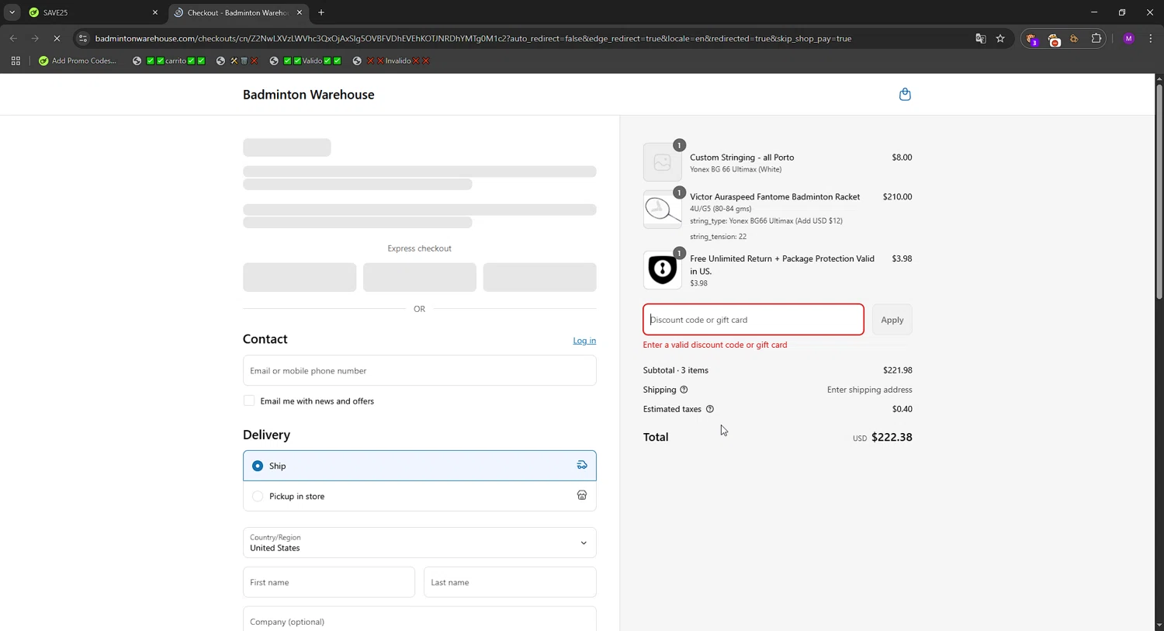This screenshot has height=631, width=1164.
Task: Click the browser address bar URL
Action: click(473, 39)
